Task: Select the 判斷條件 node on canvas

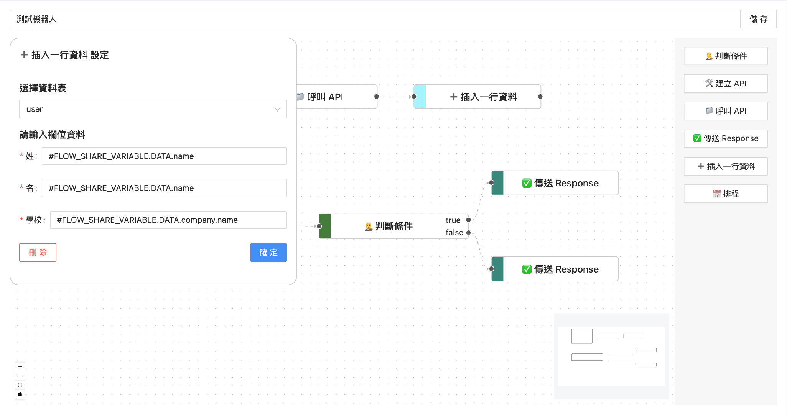Action: click(x=394, y=226)
